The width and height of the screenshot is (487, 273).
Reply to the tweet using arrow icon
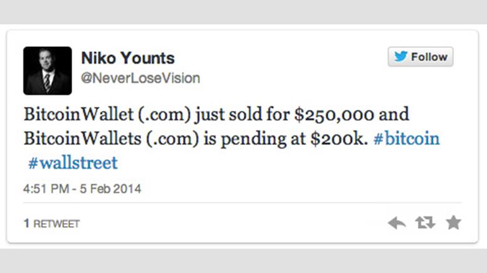pos(397,223)
